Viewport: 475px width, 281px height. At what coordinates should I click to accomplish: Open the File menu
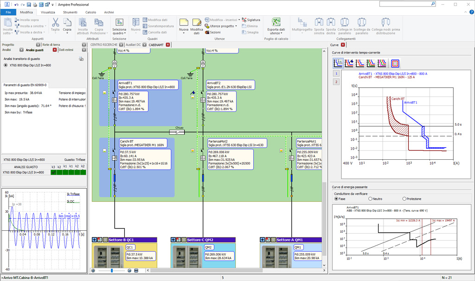click(x=8, y=12)
